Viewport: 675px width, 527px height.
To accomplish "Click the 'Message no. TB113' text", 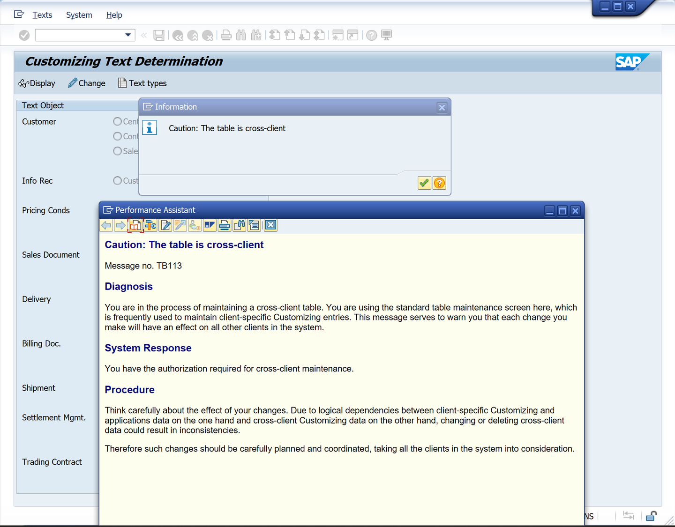I will pos(143,266).
